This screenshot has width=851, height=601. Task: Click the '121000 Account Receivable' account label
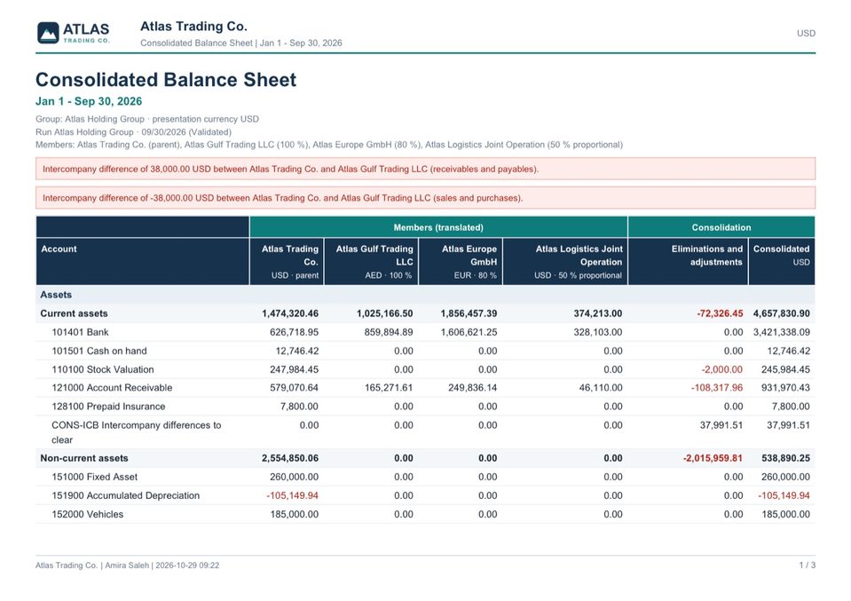[112, 388]
